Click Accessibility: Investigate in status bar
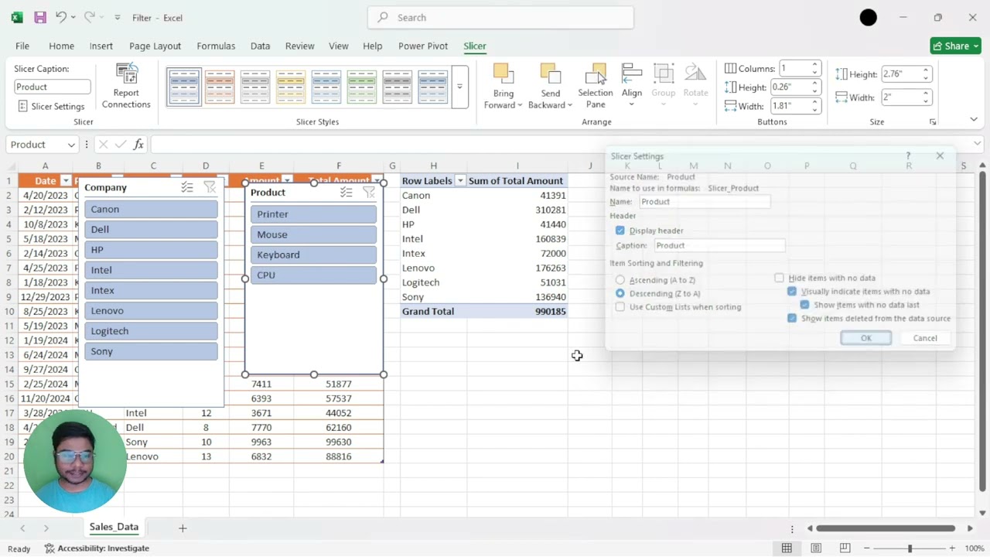 click(97, 548)
